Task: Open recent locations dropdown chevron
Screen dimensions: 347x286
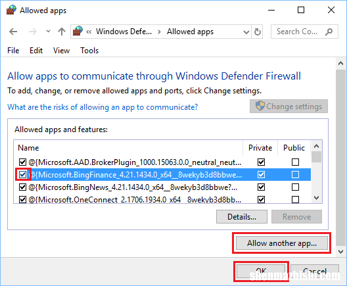Action: (x=48, y=31)
